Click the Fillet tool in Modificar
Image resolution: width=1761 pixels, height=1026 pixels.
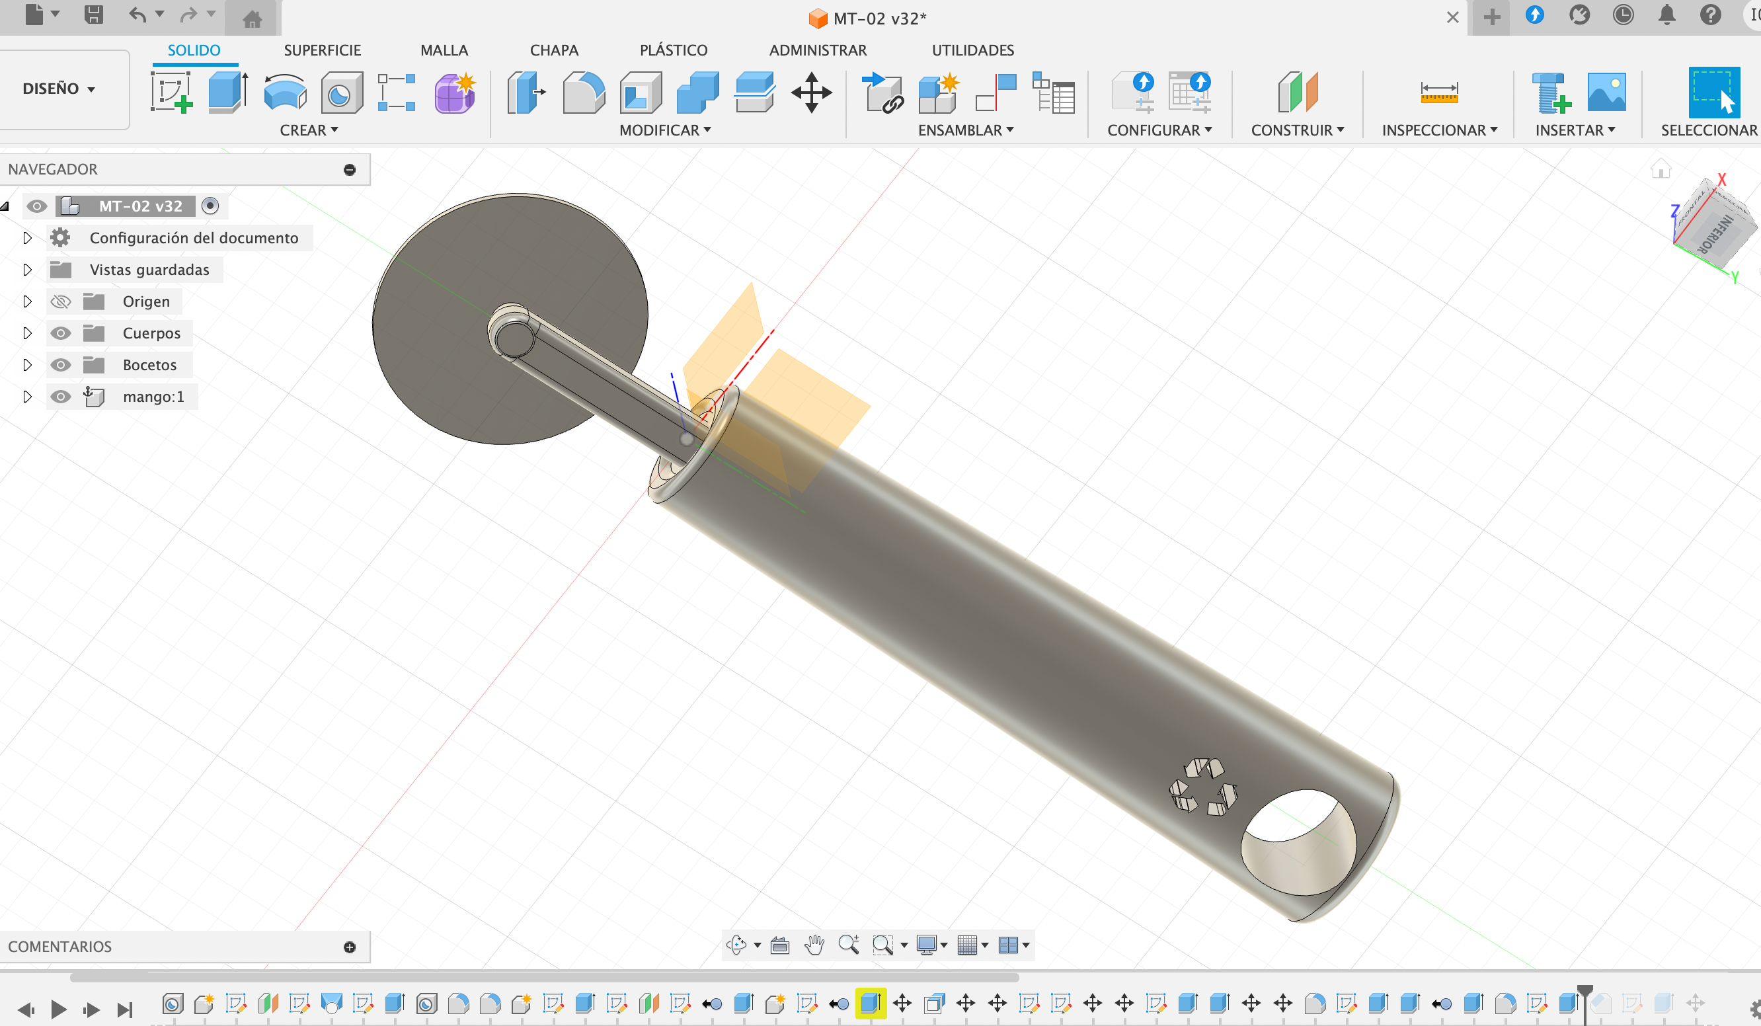pyautogui.click(x=583, y=93)
